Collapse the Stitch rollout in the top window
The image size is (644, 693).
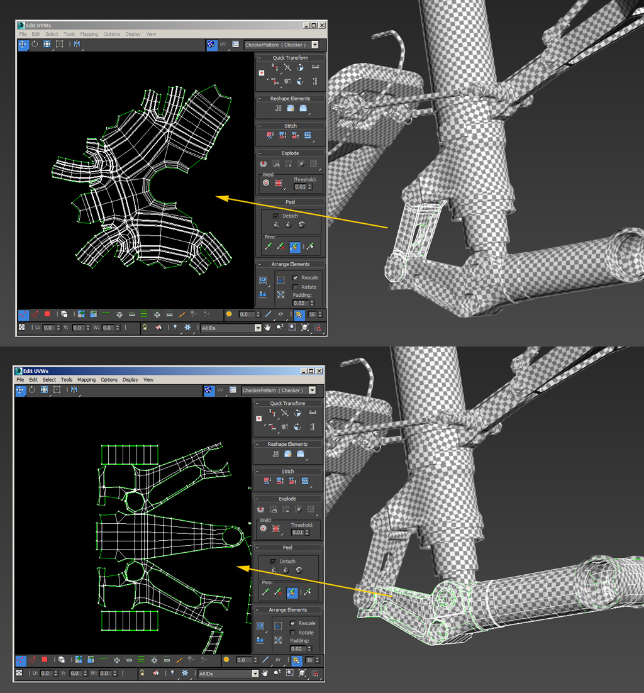[x=260, y=126]
